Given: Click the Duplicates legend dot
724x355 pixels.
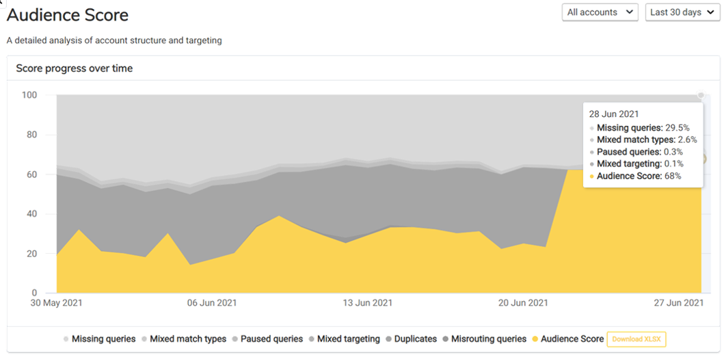Looking at the screenshot, I should tap(388, 339).
